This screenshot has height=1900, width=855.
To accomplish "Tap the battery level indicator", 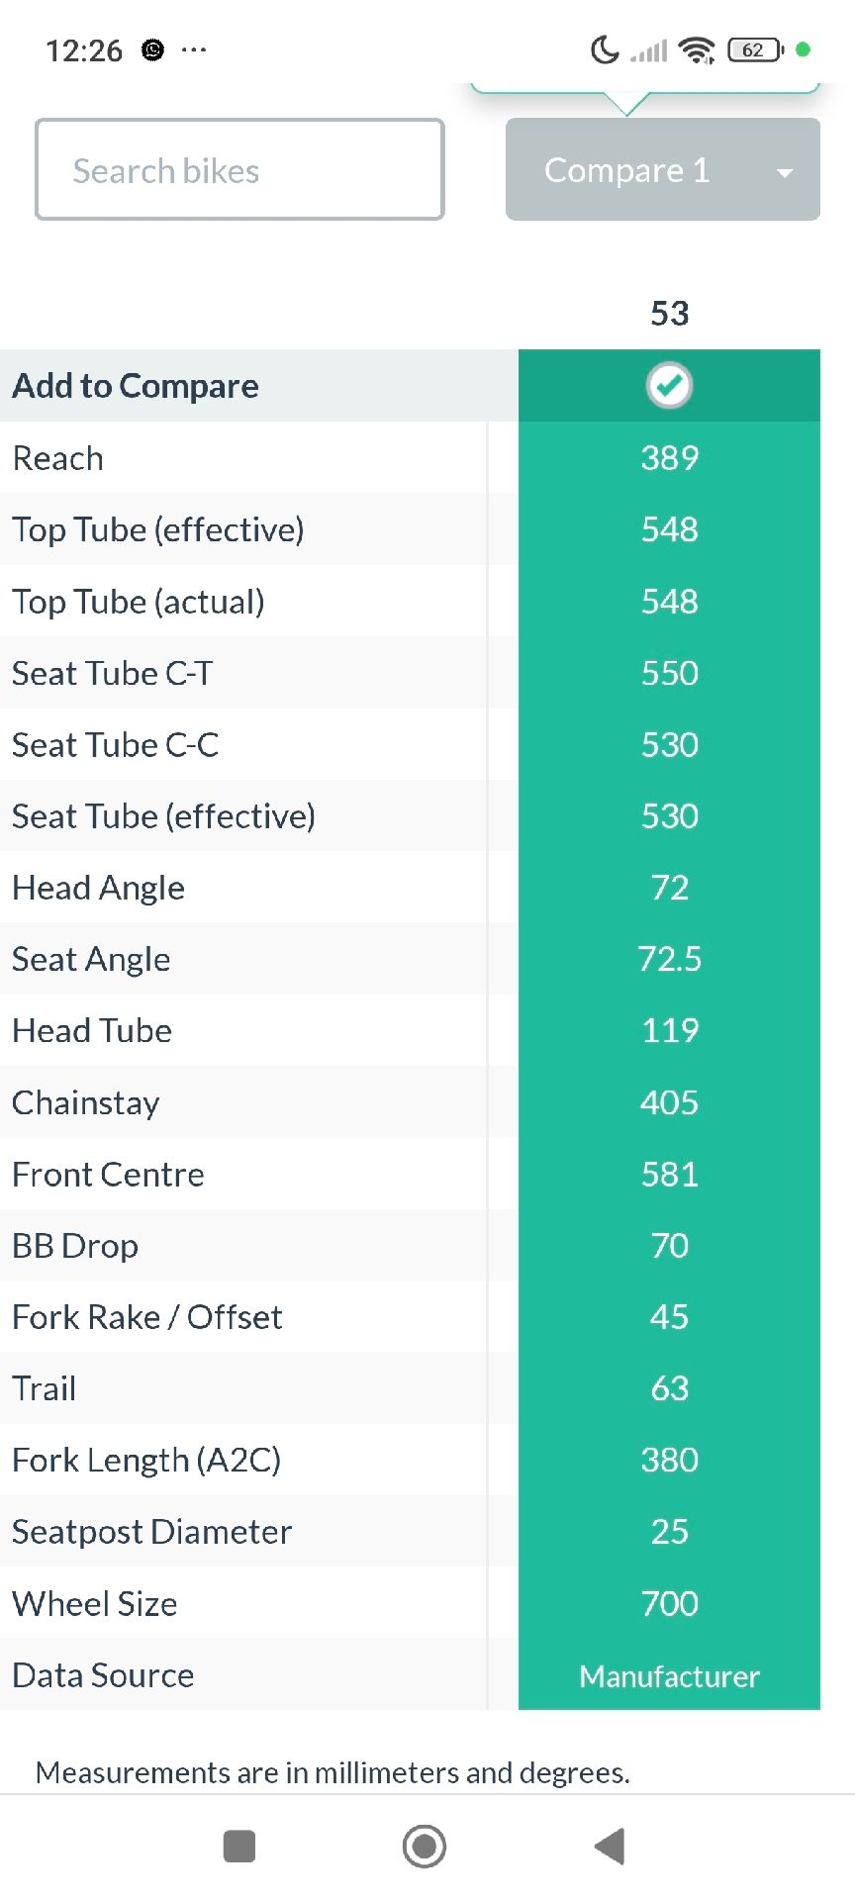I will [x=754, y=49].
